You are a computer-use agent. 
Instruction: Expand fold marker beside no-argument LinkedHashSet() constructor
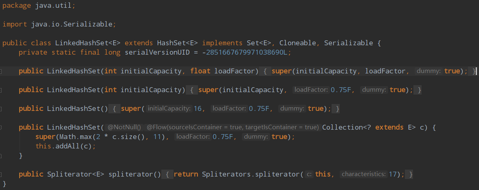[1, 109]
